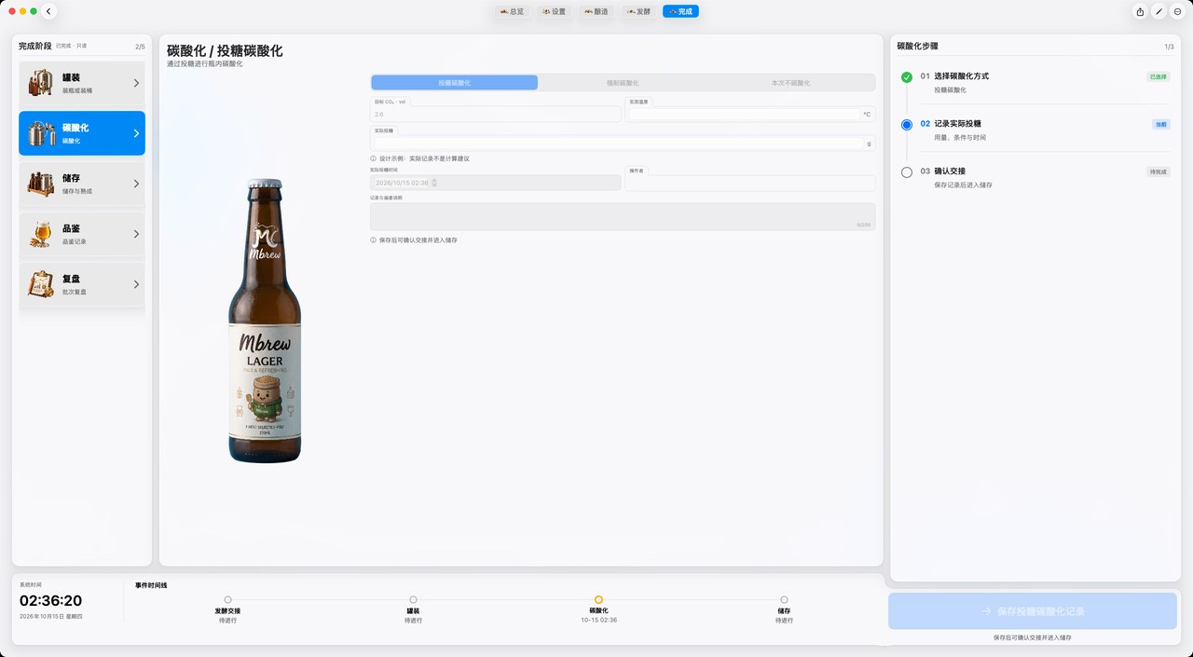Click the pencil edit icon
1193x657 pixels.
(1159, 11)
